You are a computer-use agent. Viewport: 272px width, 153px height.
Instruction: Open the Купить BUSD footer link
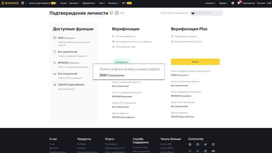tap(167, 148)
